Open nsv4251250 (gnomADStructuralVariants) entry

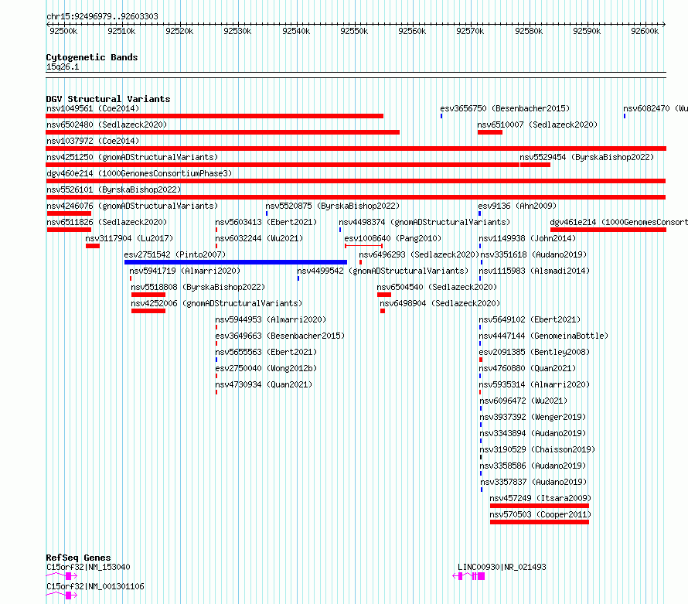coord(132,157)
